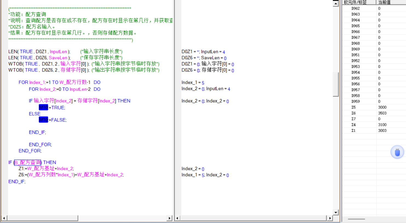The height and width of the screenshot is (223, 406).
Task: Click the current value 3100 of Z4
Action: coord(382,125)
